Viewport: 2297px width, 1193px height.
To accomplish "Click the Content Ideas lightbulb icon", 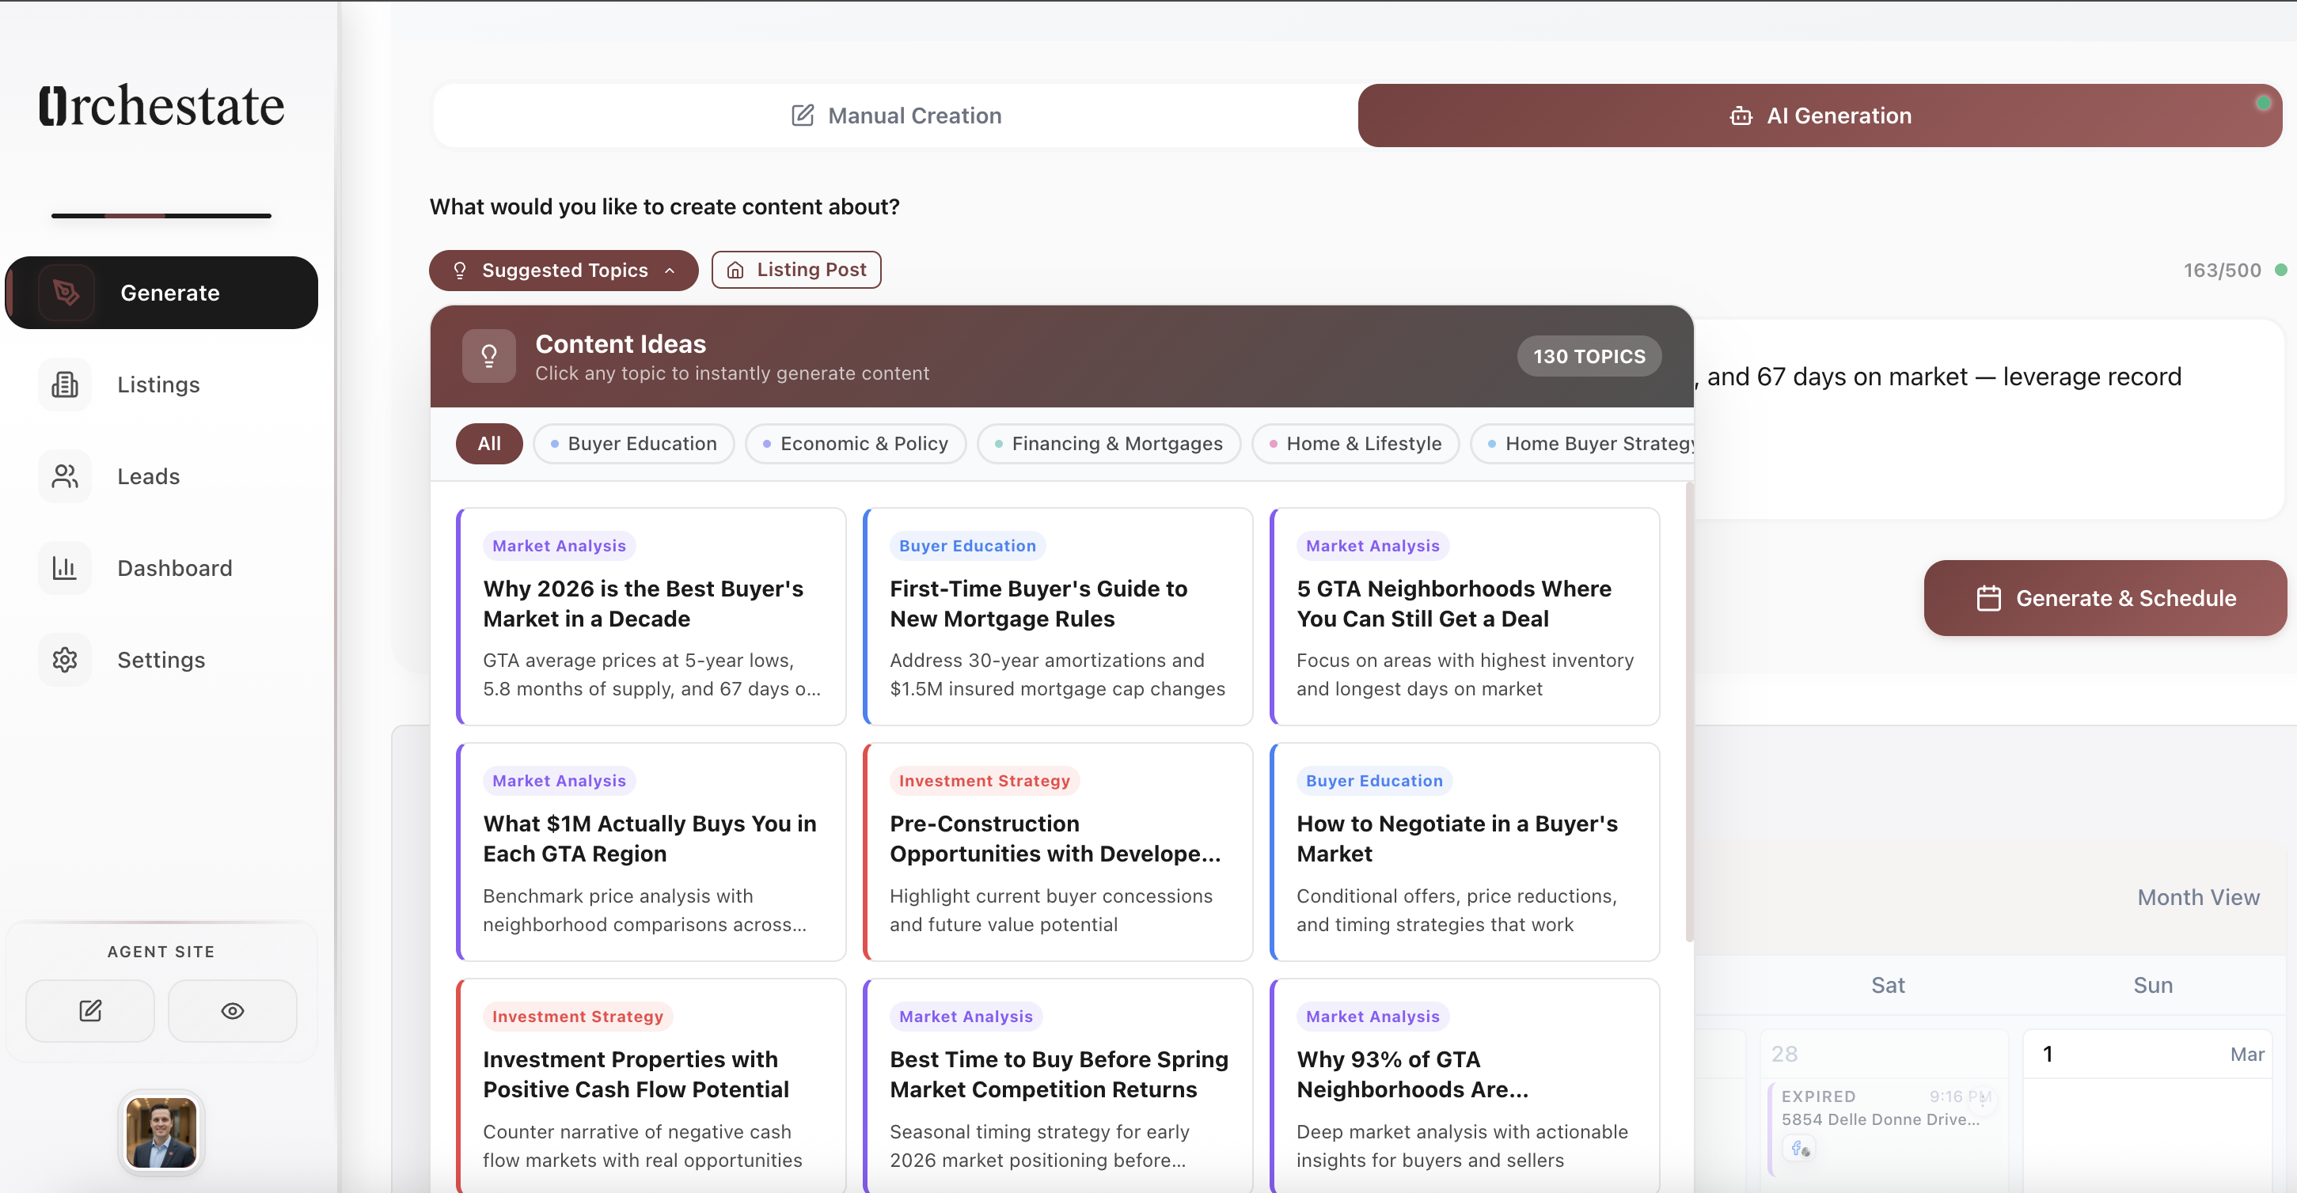I will point(488,356).
